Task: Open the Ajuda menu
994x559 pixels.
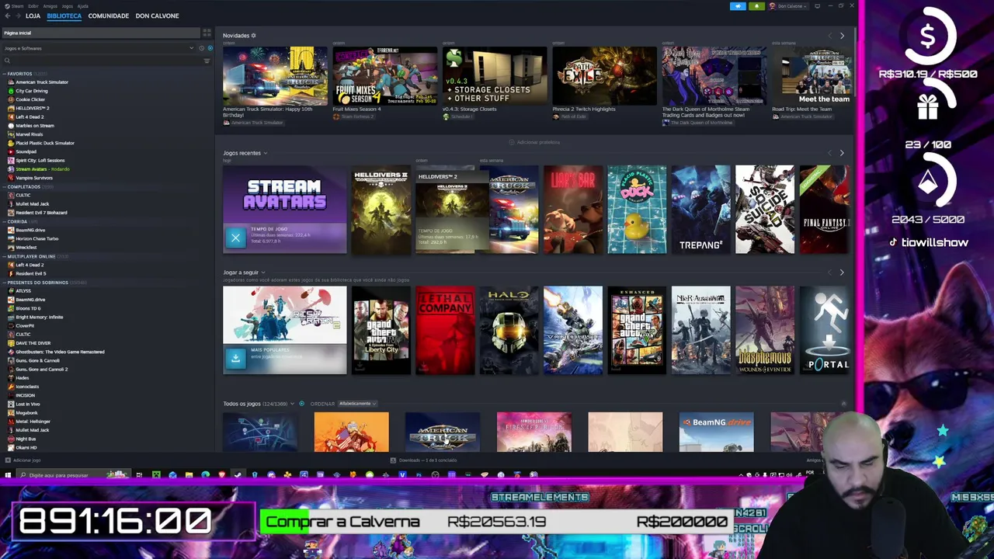Action: [x=83, y=6]
